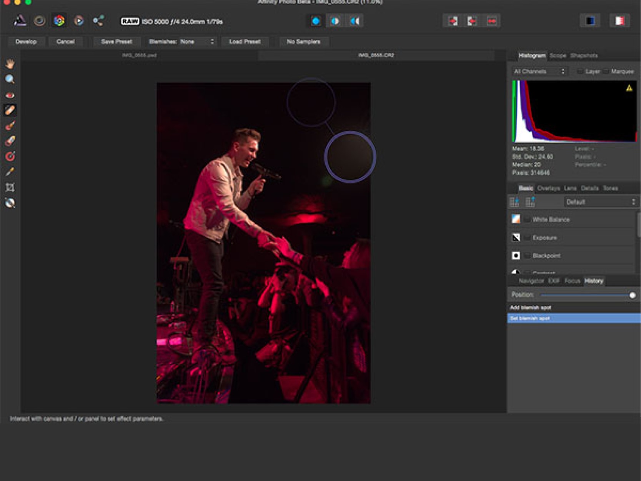641x481 pixels.
Task: Open the EXIF tab
Action: click(554, 281)
